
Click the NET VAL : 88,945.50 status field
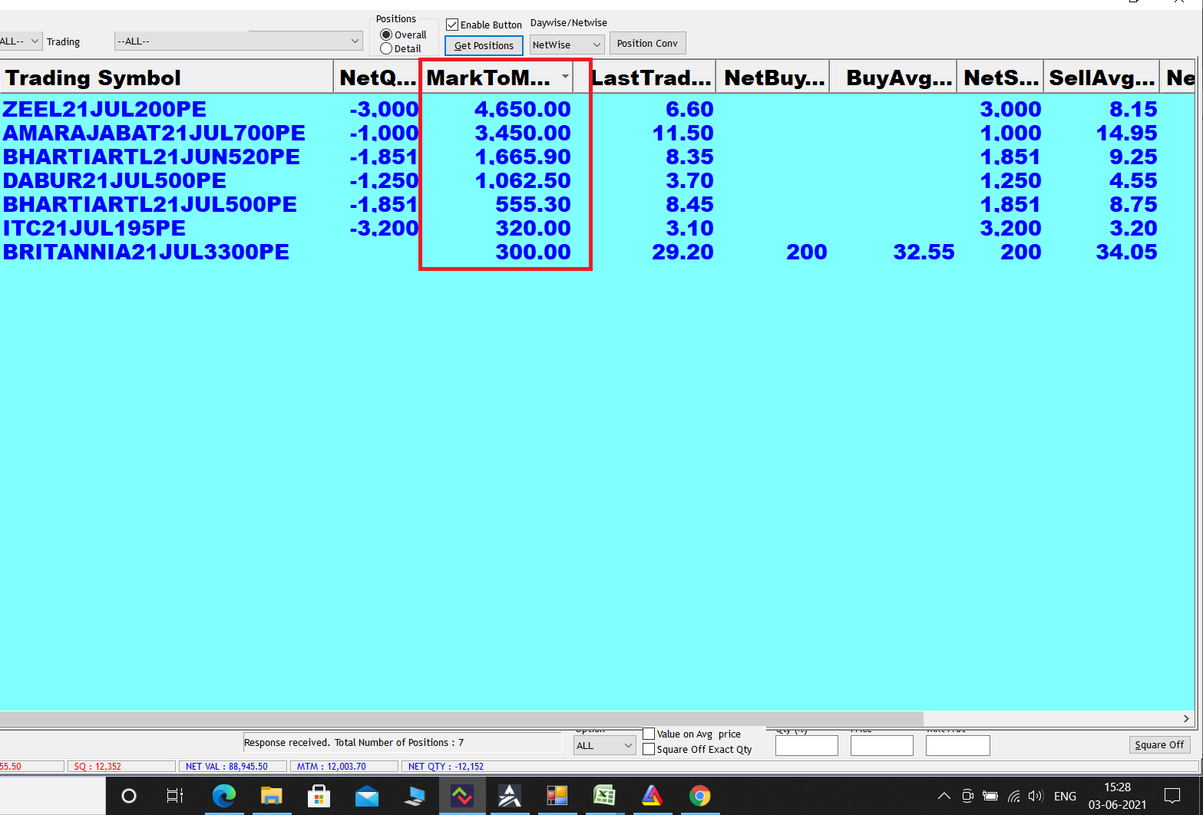click(233, 766)
